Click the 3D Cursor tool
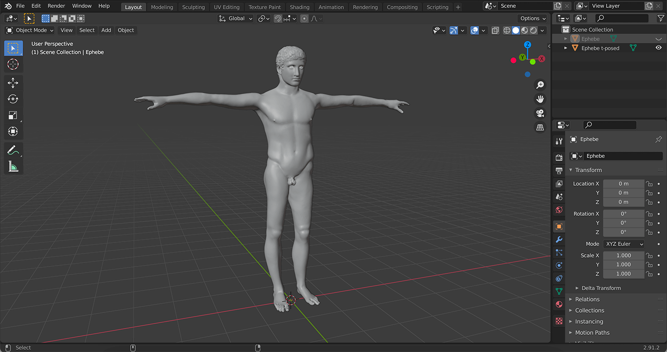Screen dimensions: 667x352 (13, 64)
